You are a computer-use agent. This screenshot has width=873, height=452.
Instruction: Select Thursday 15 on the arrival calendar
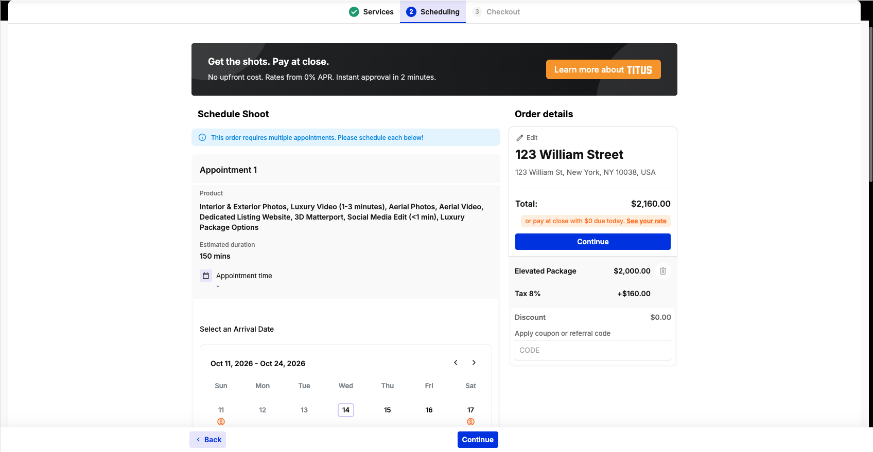tap(388, 410)
